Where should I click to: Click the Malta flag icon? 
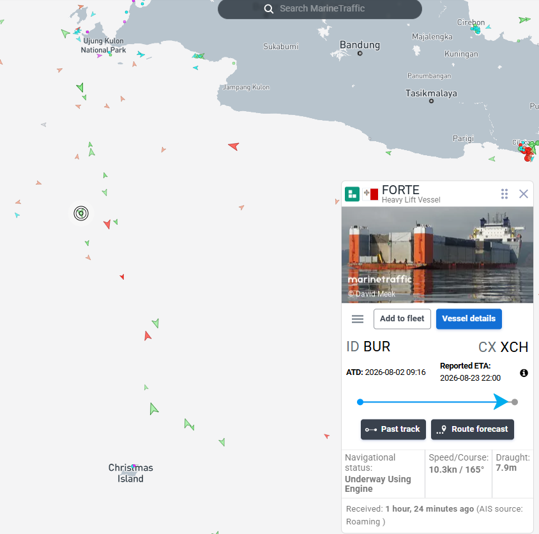click(x=370, y=194)
